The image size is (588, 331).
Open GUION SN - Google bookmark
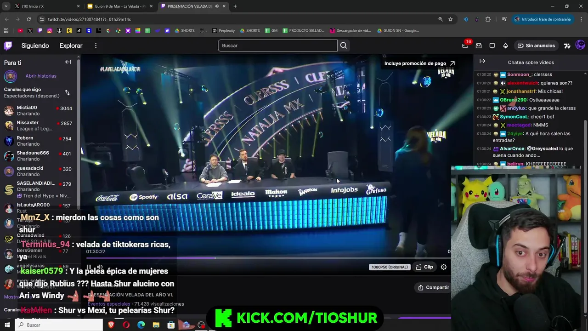click(x=398, y=30)
